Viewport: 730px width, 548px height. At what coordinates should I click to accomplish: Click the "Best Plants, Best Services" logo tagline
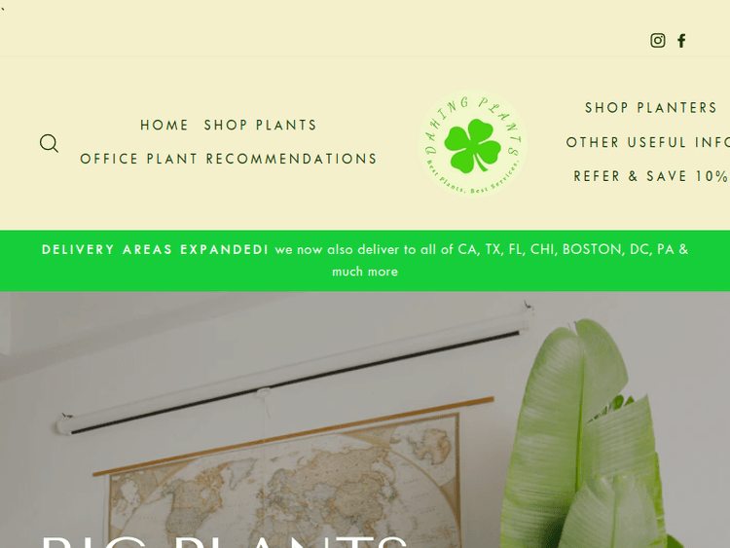(x=472, y=179)
